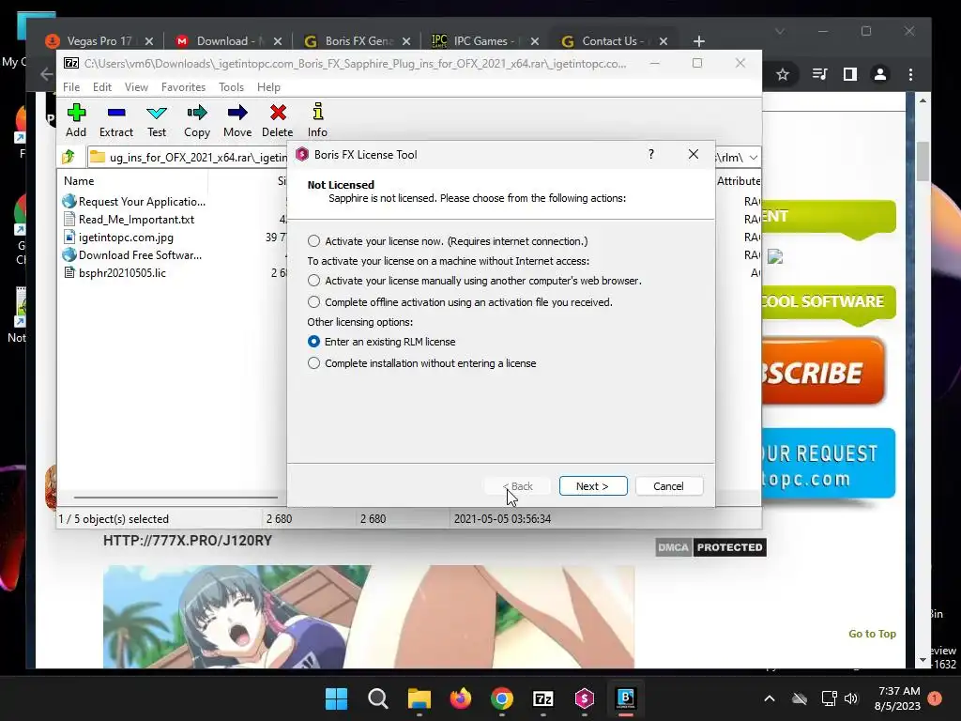Open 7-Zip Edit menu

(101, 87)
